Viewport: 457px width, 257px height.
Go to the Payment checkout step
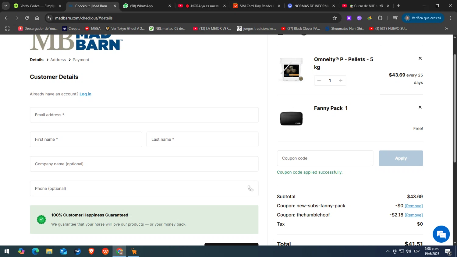[81, 60]
